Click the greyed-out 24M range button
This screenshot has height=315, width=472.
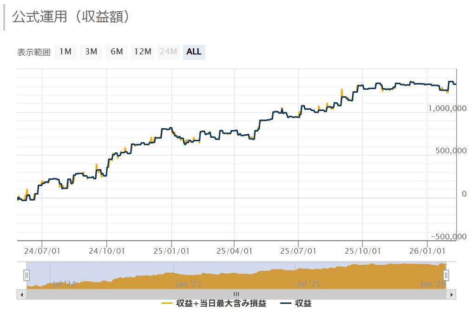168,52
